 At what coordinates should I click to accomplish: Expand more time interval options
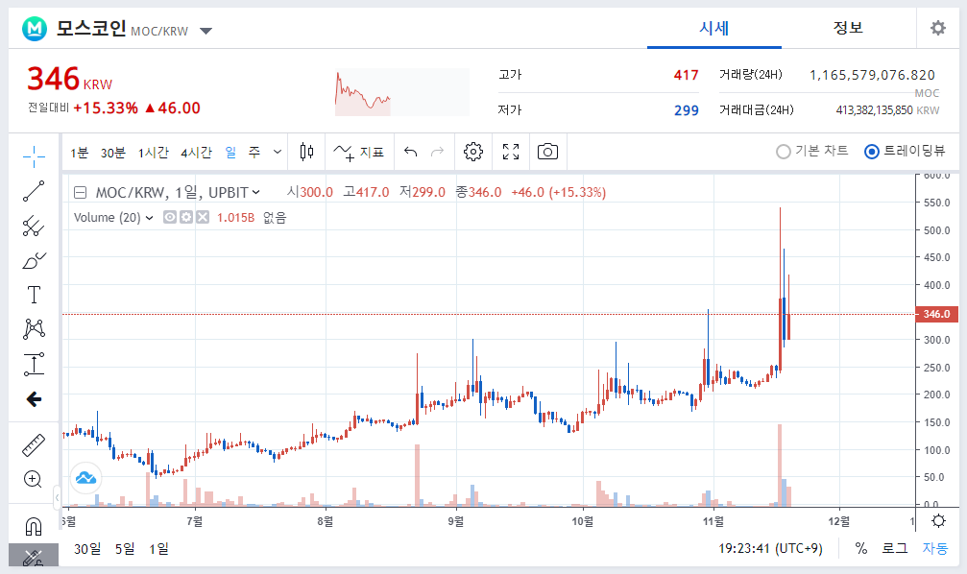(x=278, y=152)
